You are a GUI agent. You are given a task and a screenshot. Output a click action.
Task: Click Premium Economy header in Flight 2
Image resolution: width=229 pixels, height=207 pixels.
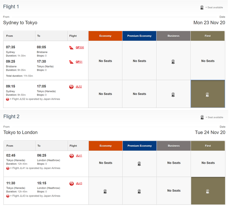[140, 146]
